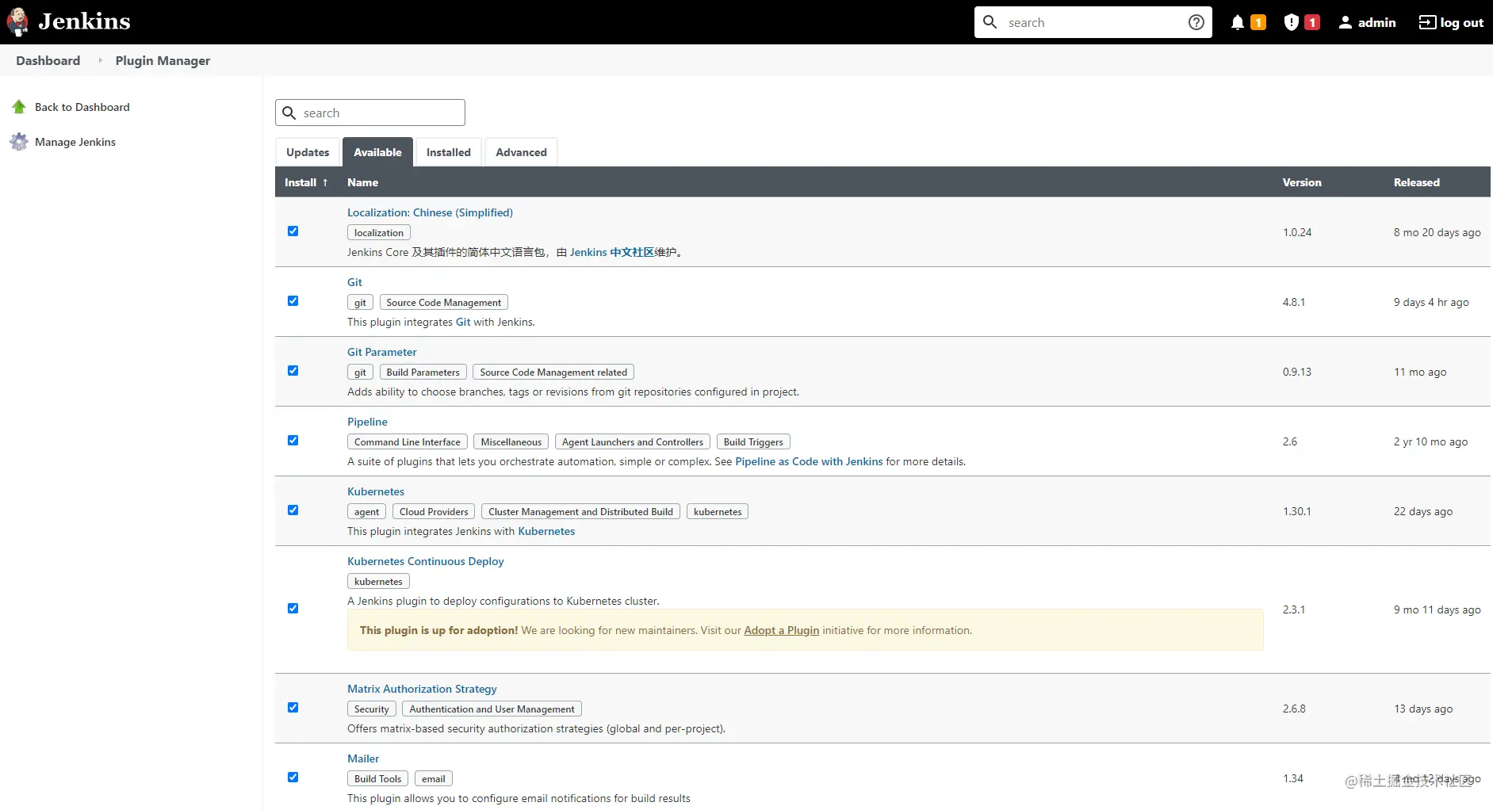
Task: Click the Miscellaneous tag
Action: click(x=511, y=441)
